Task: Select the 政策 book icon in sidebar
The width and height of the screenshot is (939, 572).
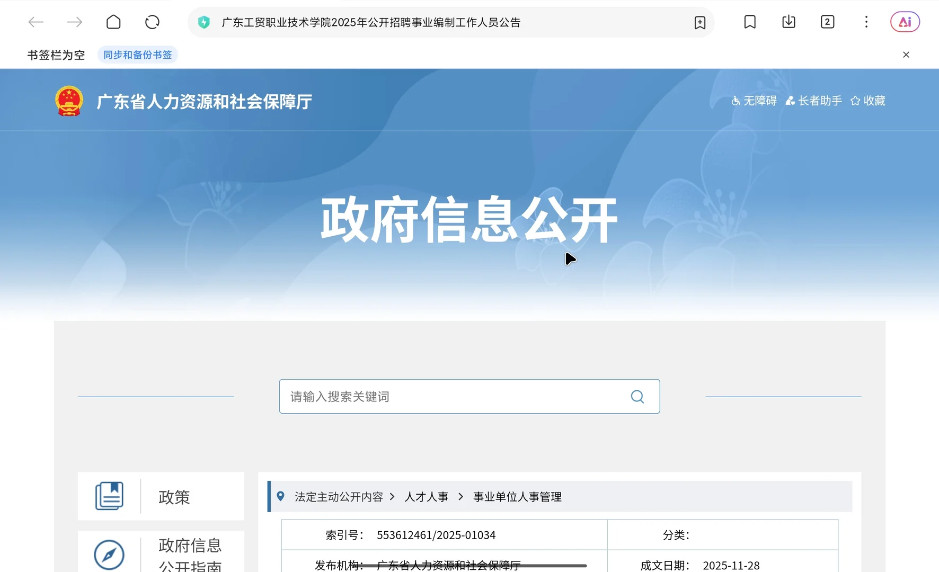Action: (x=110, y=496)
